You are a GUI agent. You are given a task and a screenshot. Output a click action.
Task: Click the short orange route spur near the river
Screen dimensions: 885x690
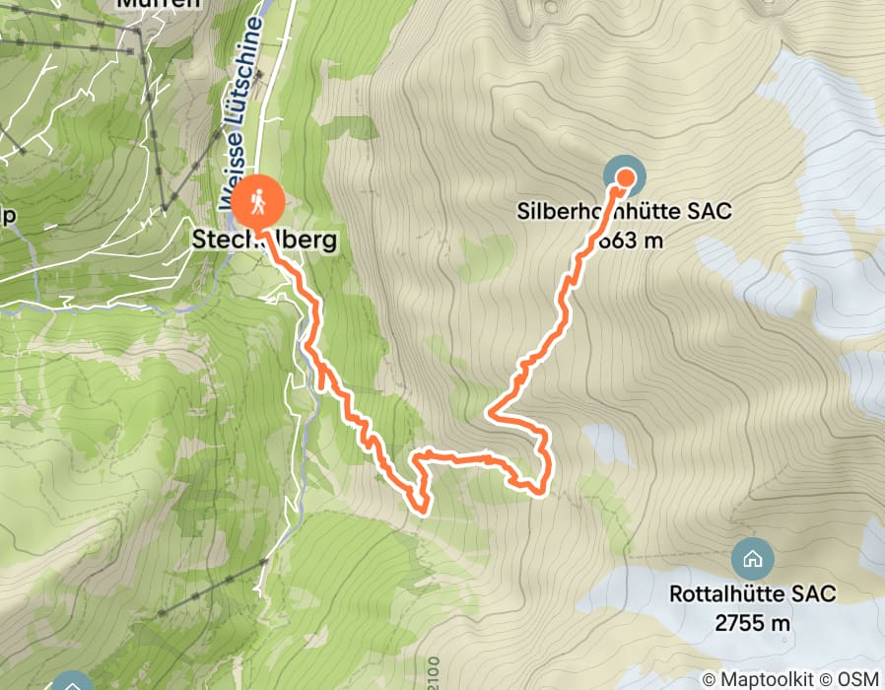point(321,378)
